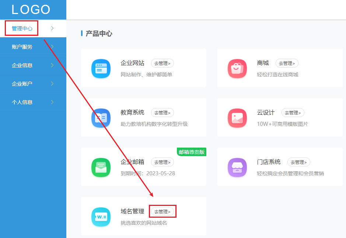Click 去管理 next to 门店系统
Screen dimensions: 346x238
click(299, 162)
